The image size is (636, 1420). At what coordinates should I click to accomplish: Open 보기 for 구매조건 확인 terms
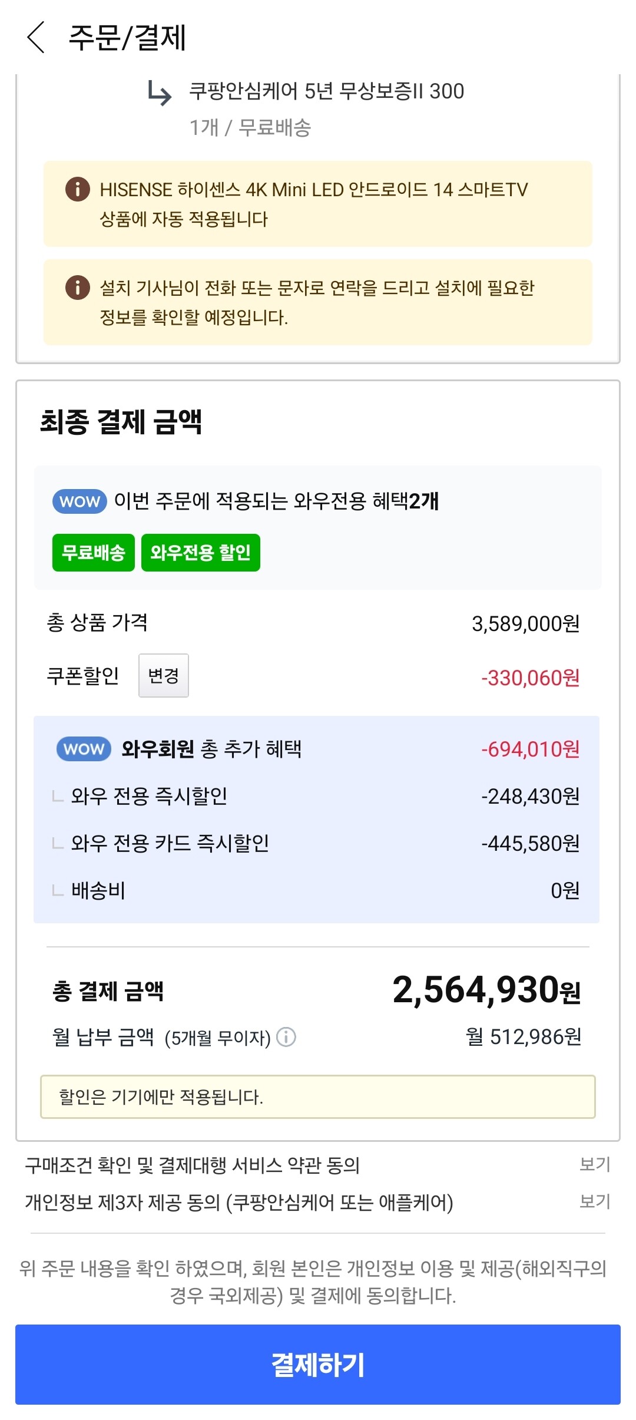(x=595, y=1164)
